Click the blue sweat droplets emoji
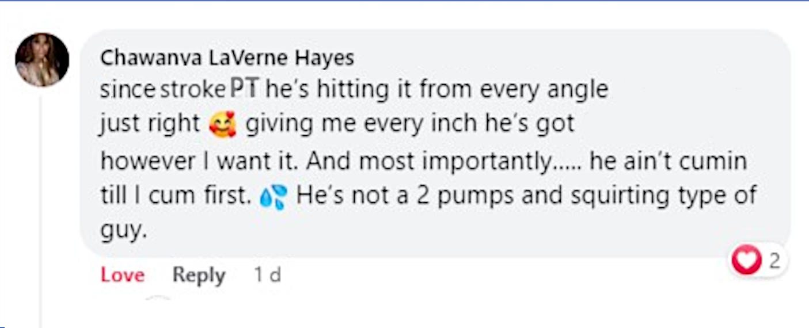Image resolution: width=809 pixels, height=328 pixels. 273,197
